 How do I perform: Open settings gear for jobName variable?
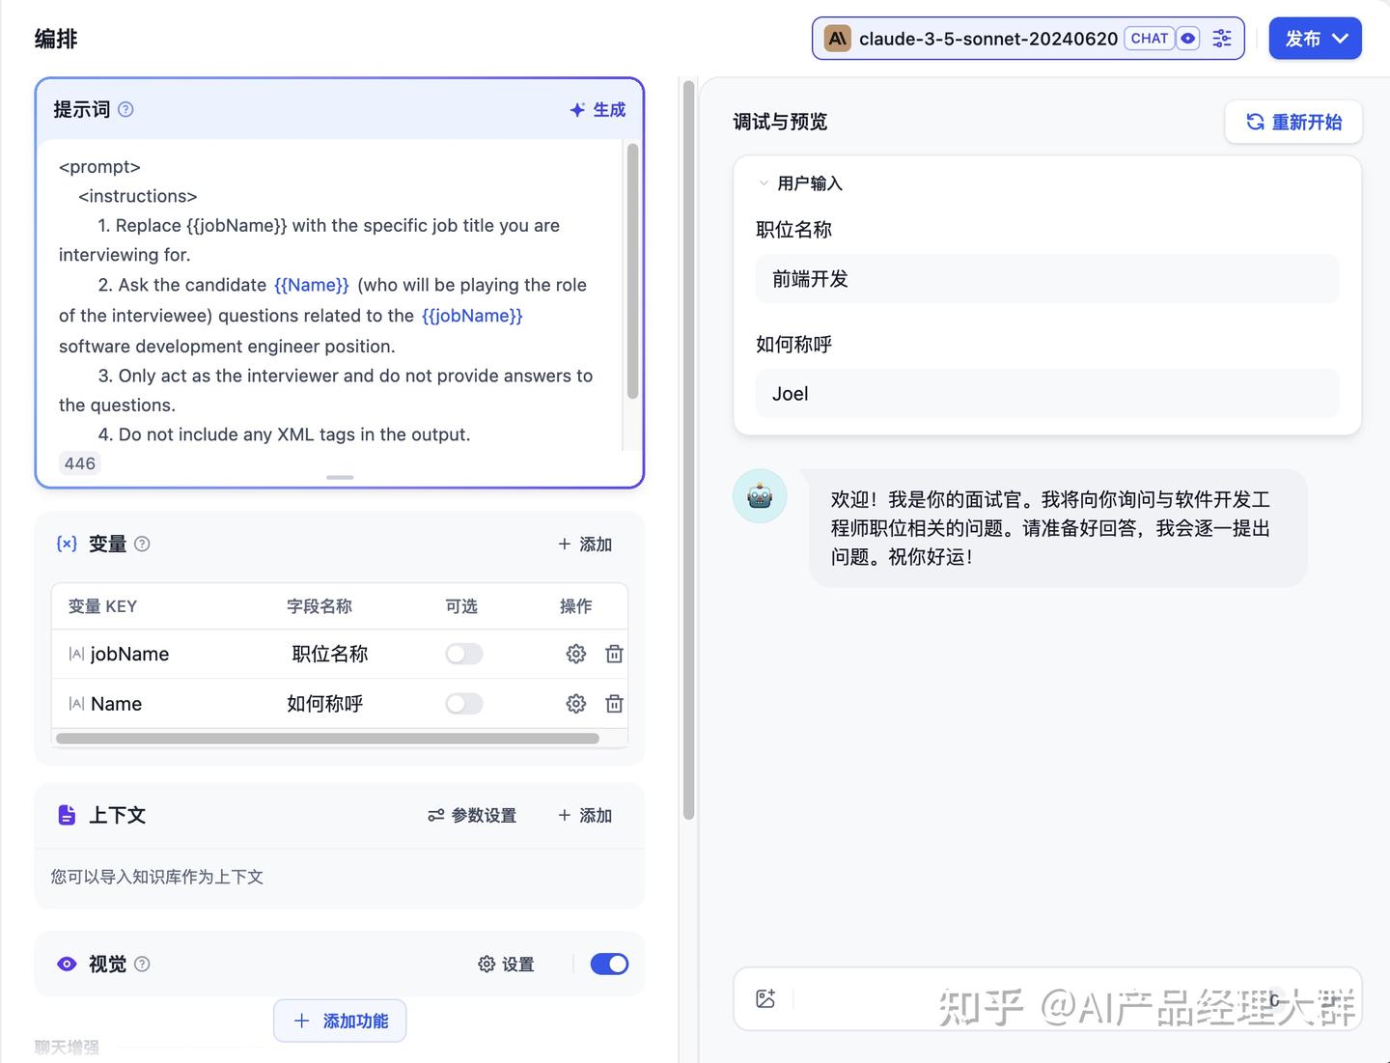(x=576, y=654)
